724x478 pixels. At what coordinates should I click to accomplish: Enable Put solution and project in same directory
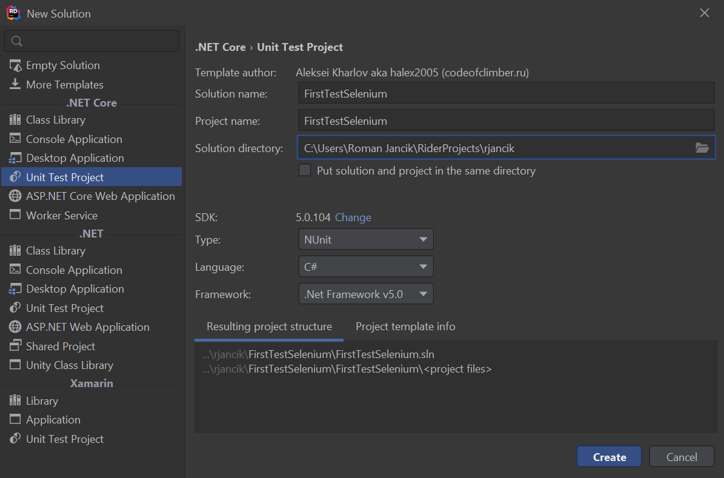click(x=305, y=171)
